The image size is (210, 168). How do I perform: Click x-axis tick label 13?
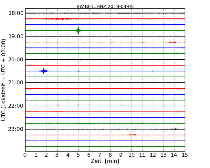(x=163, y=155)
